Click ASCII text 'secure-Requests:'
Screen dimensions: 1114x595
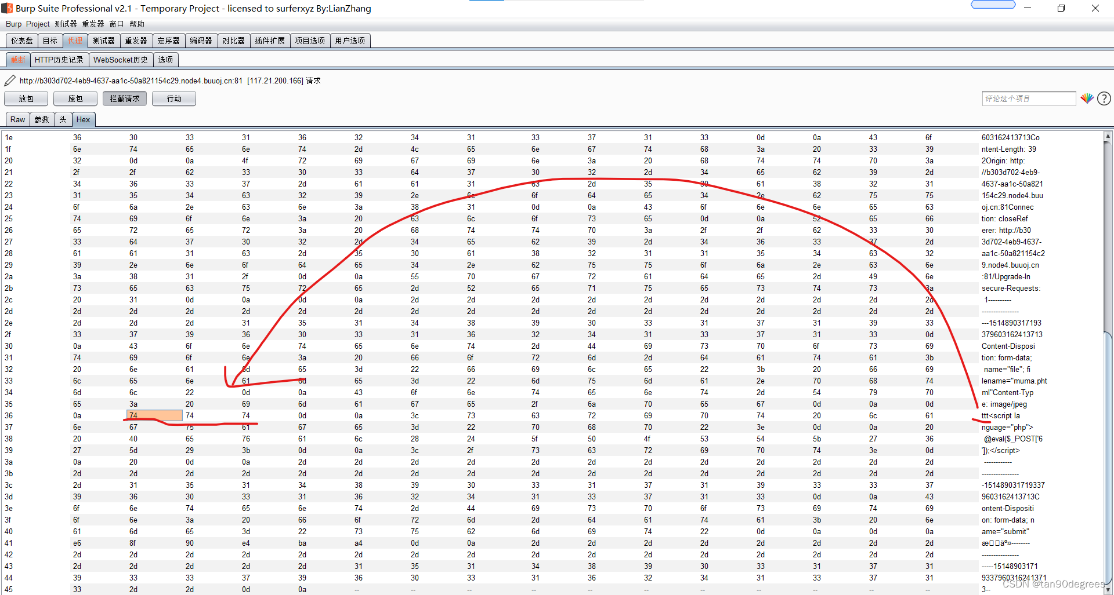[x=1011, y=288]
